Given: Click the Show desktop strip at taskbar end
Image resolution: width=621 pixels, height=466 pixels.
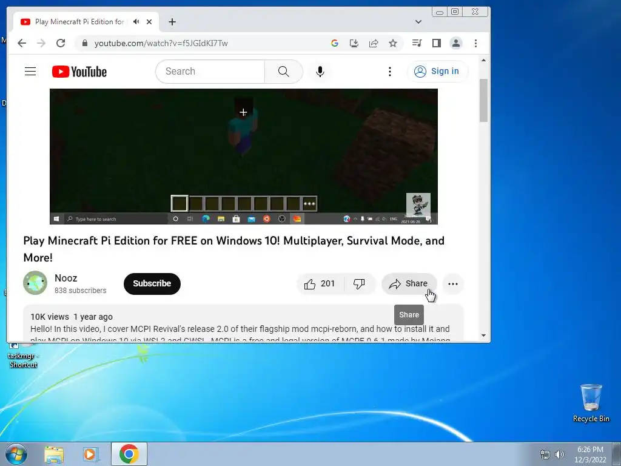Looking at the screenshot, I should 616,454.
